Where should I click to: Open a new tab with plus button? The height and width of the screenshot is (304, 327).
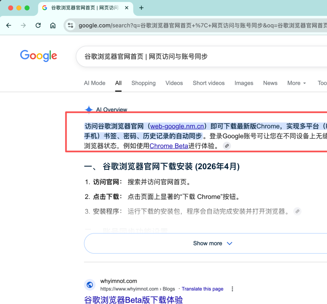click(141, 8)
